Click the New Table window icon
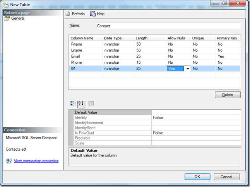The width and height of the screenshot is (250, 187). (5, 4)
